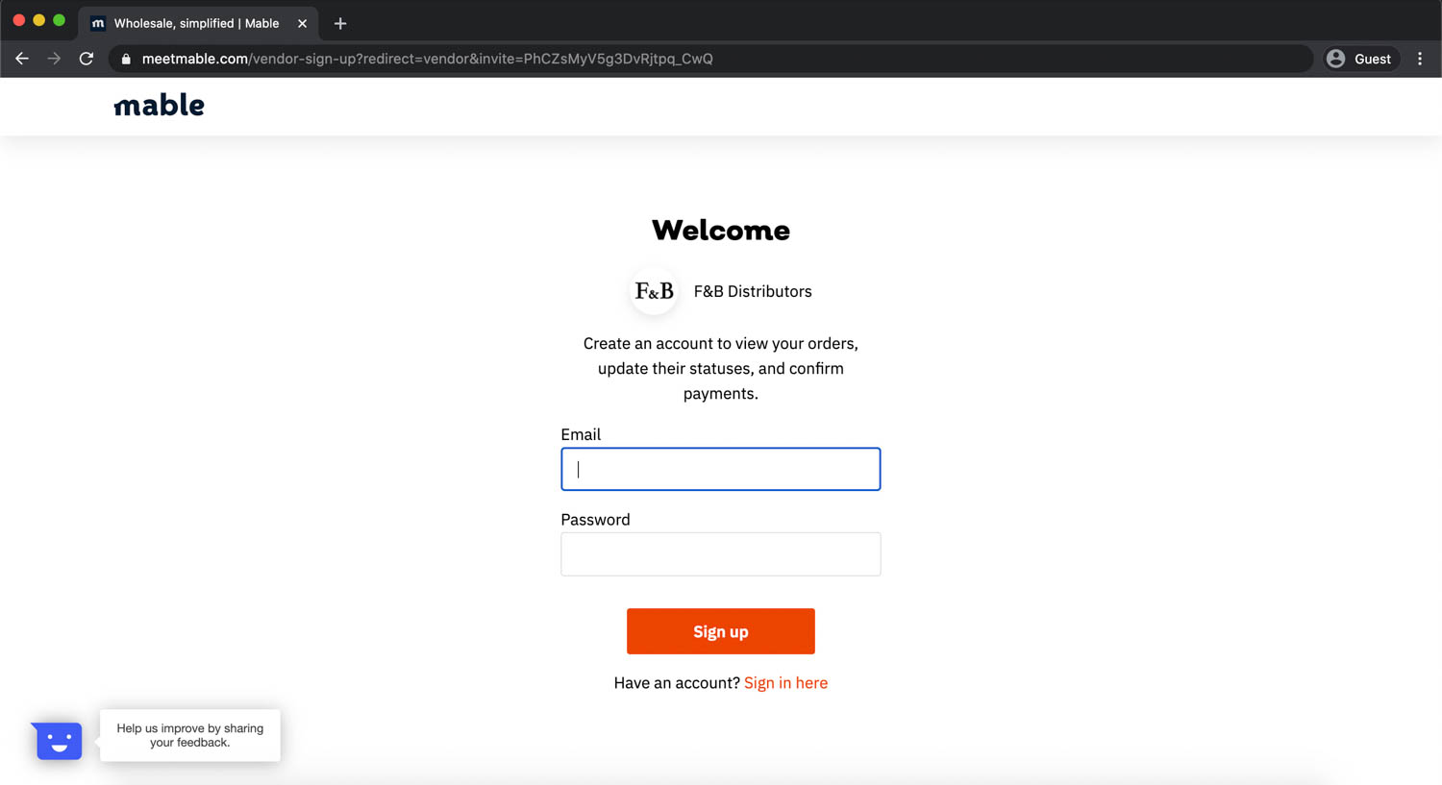Click the lock icon in the address bar
Viewport: 1442px width, 785px height.
tap(126, 59)
